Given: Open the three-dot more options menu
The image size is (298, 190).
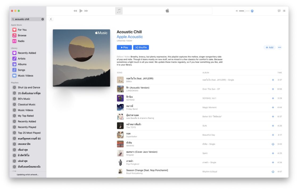Looking at the screenshot, I should [279, 48].
